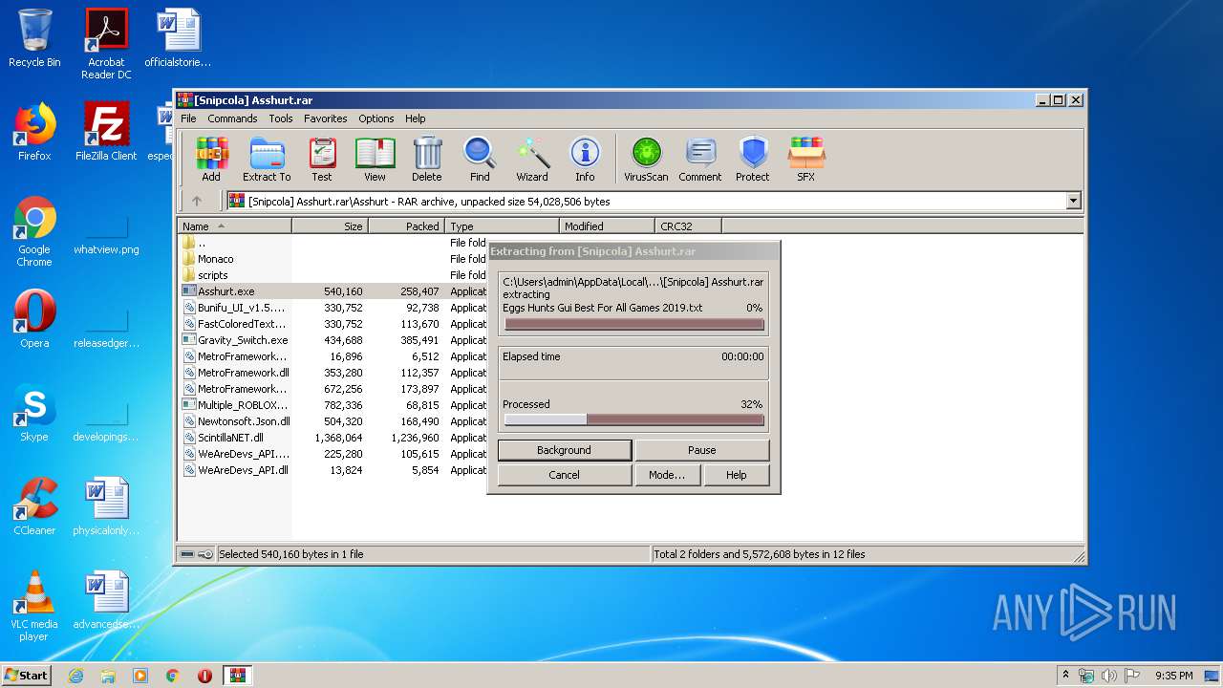
Task: Select the scripts folder
Action: (212, 275)
